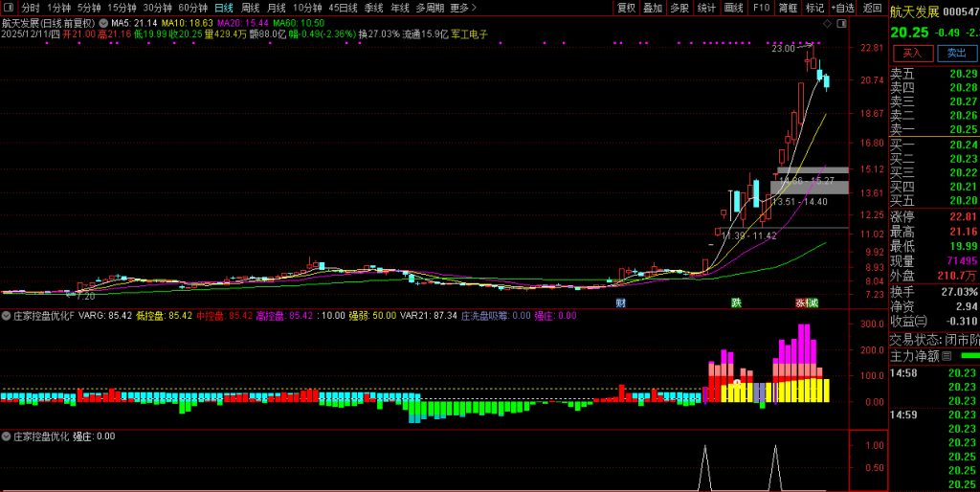980x492 pixels.
Task: Open the 画线 drawing tools
Action: pos(733,8)
